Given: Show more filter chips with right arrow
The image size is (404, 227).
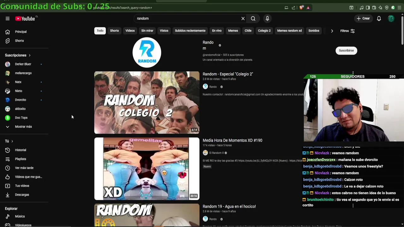Looking at the screenshot, I should coord(332,31).
